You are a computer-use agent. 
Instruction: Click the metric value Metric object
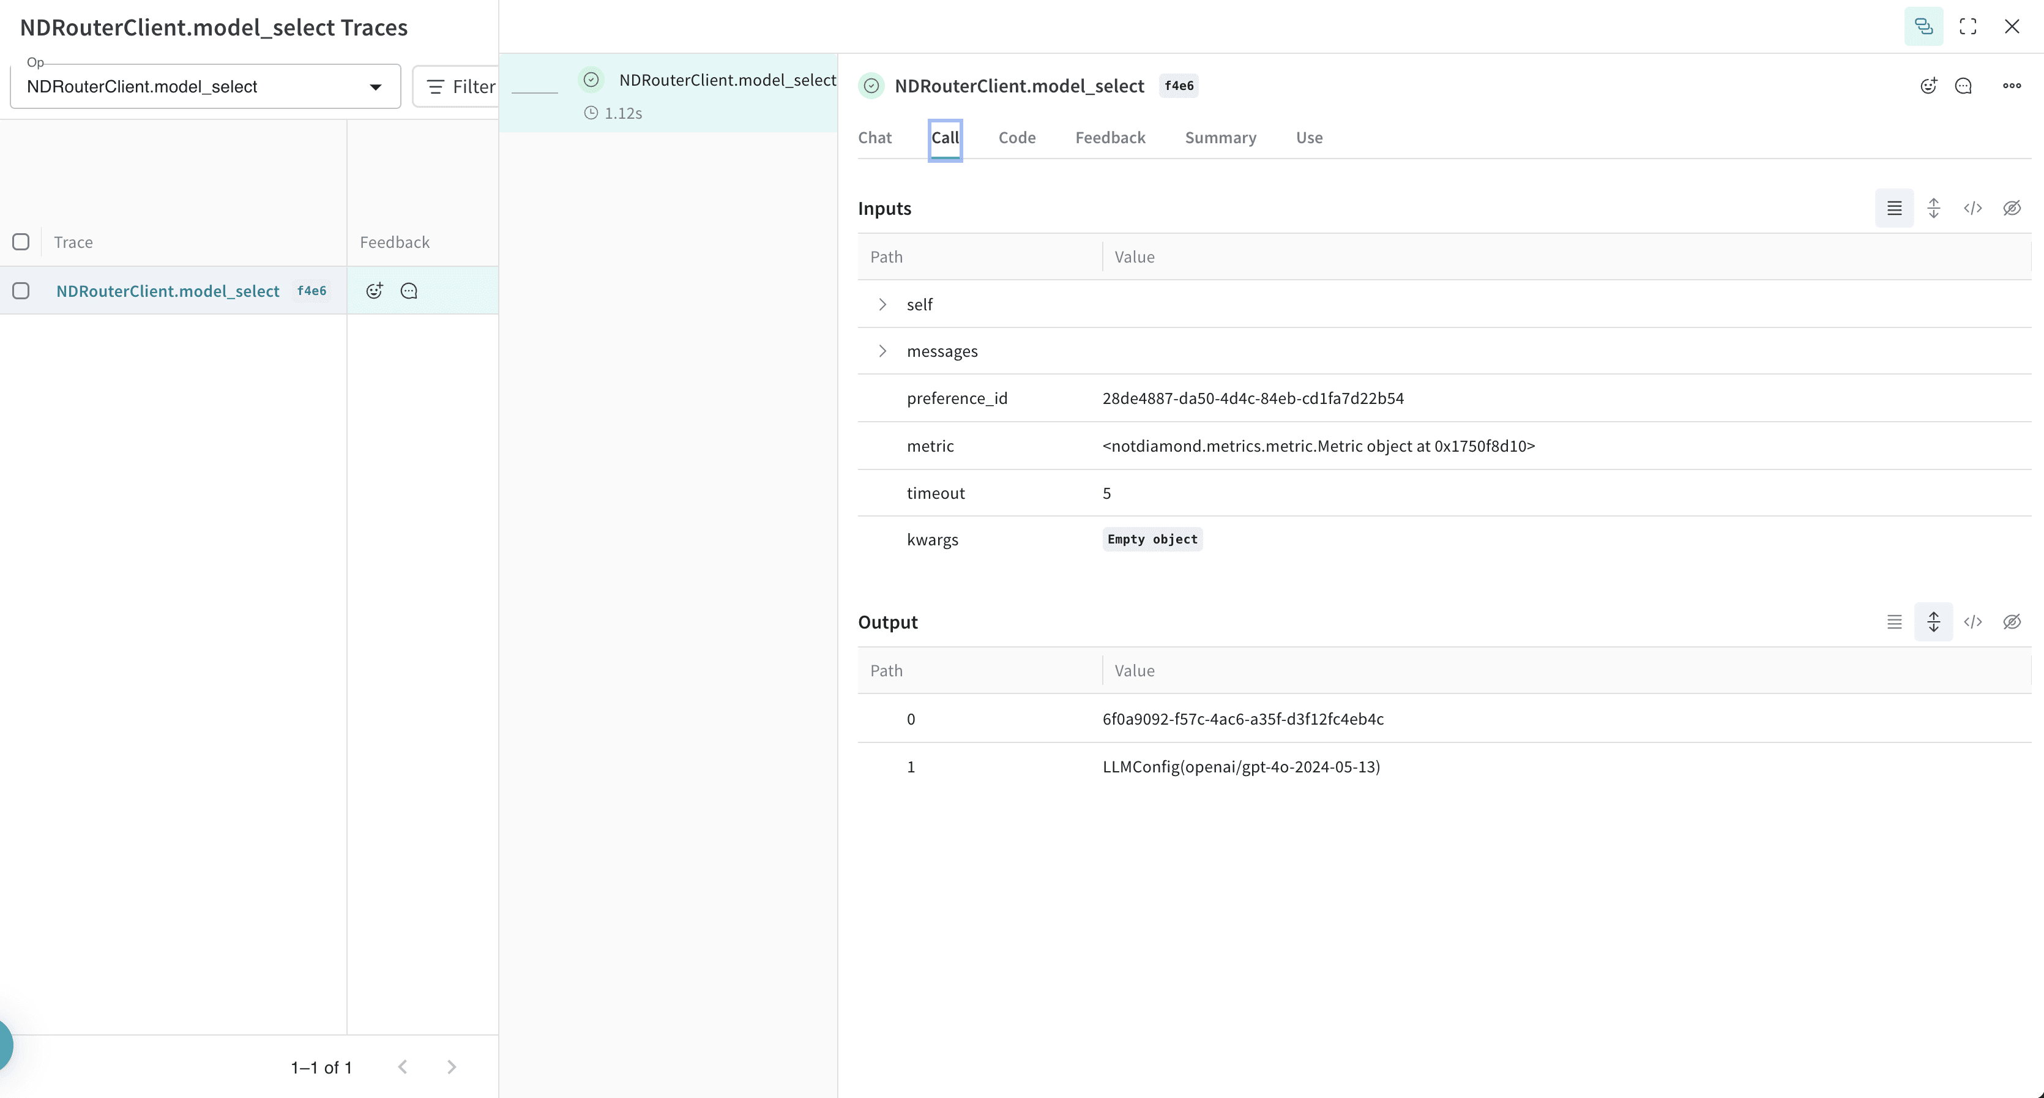1318,446
